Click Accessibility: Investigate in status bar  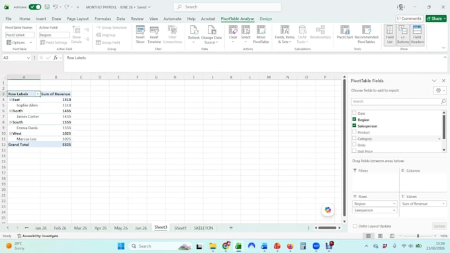38,236
